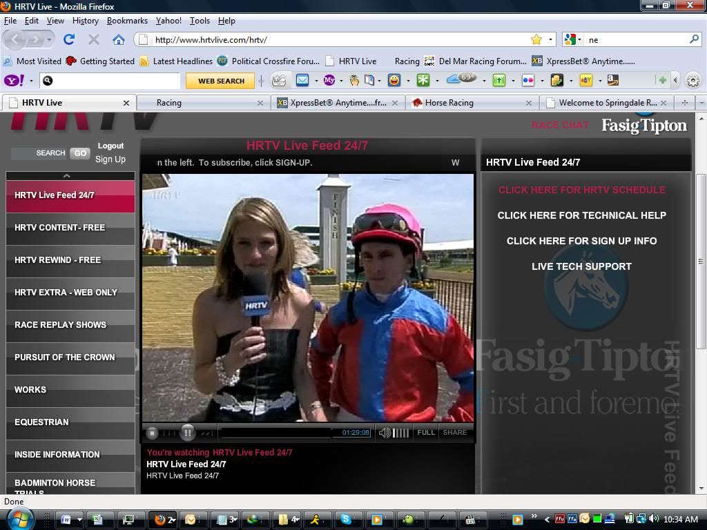
Task: Open RACE REPLAY SHOWS category
Action: click(70, 325)
